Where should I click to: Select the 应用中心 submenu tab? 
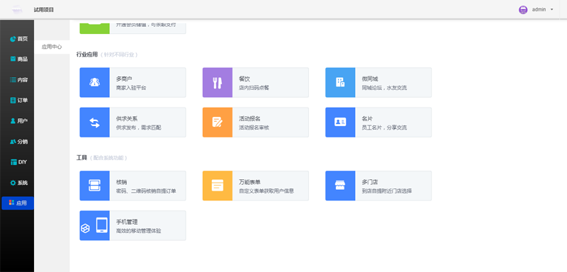coord(52,47)
